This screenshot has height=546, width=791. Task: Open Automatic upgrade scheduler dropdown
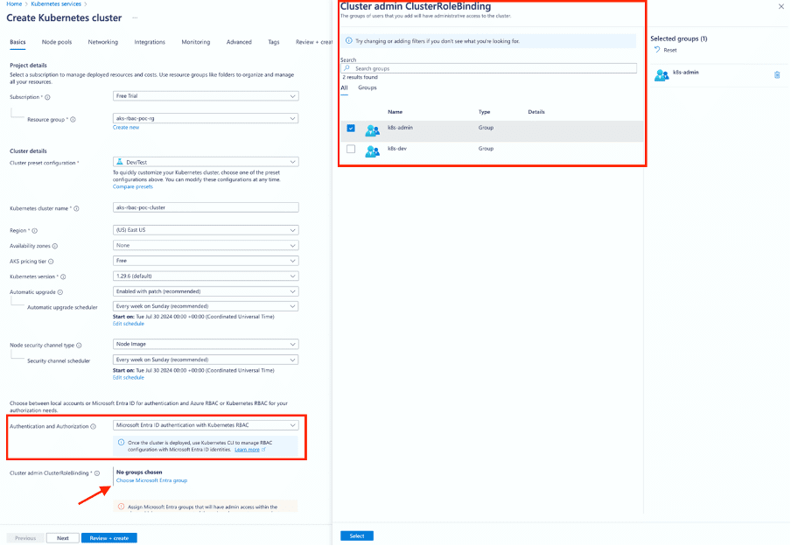click(x=206, y=306)
